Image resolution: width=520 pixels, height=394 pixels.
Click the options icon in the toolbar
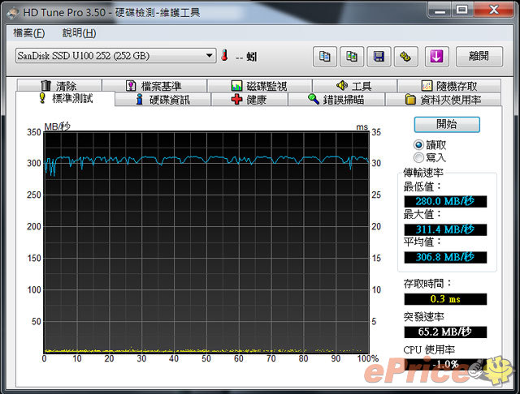tap(405, 56)
